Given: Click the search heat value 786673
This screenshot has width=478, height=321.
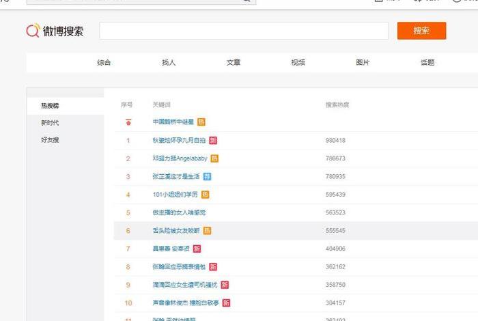Looking at the screenshot, I should pos(335,158).
